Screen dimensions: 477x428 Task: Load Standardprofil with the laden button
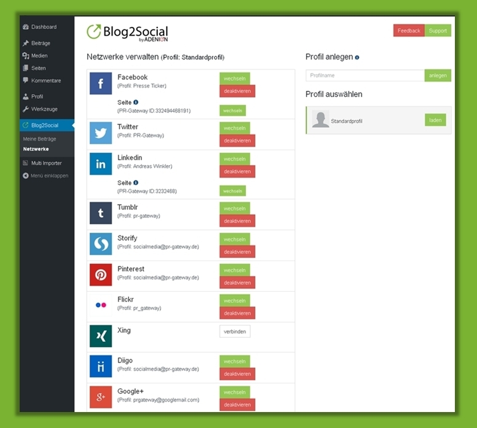[x=435, y=120]
